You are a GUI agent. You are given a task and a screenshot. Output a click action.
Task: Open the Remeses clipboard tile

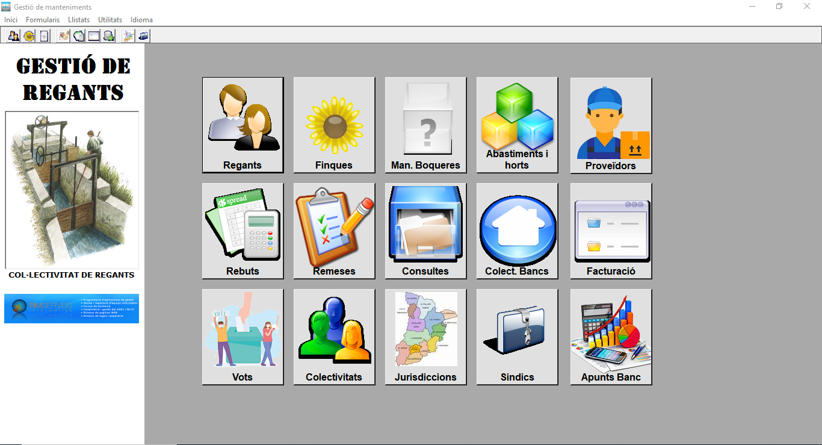[334, 231]
